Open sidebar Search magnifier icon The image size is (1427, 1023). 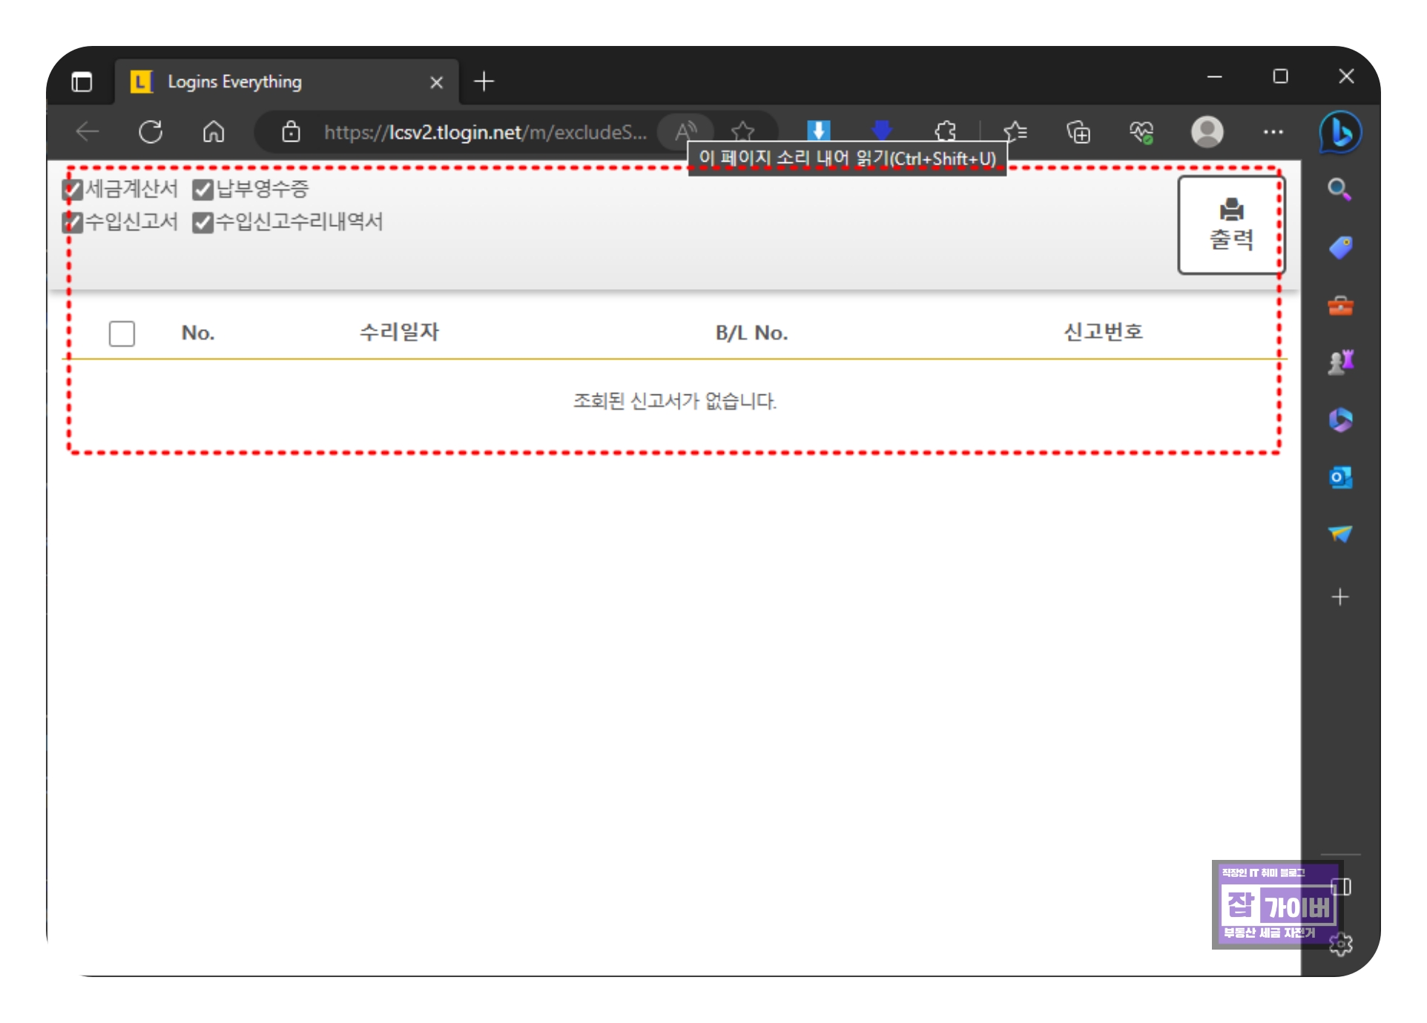(x=1339, y=190)
